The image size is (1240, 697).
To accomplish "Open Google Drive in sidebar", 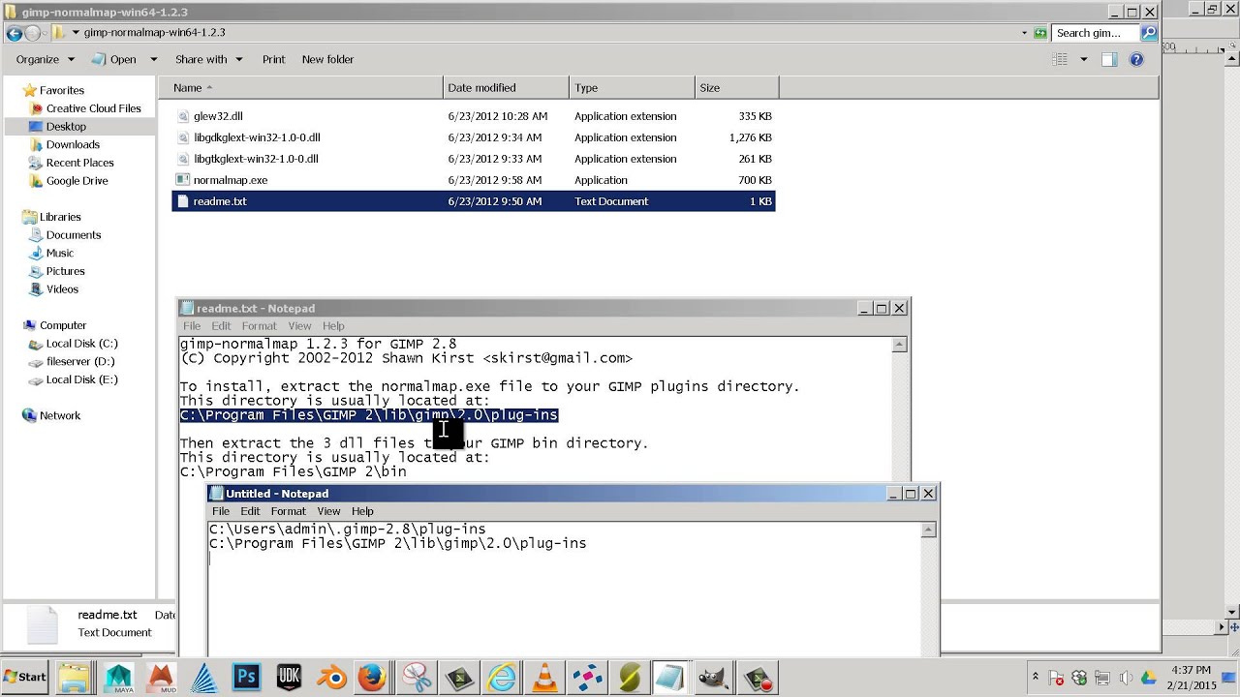I will click(x=77, y=181).
